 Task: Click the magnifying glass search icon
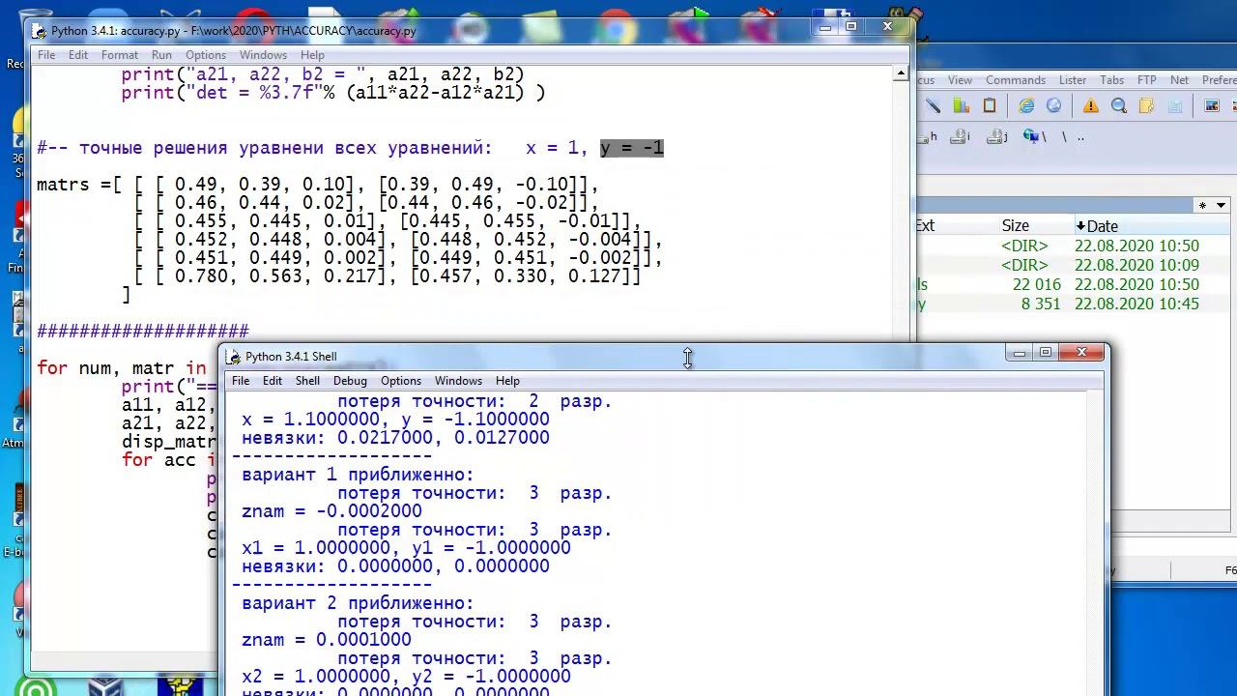[1119, 106]
